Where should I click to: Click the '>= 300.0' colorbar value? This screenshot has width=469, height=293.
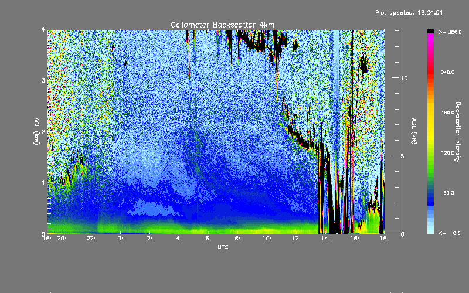pos(450,32)
